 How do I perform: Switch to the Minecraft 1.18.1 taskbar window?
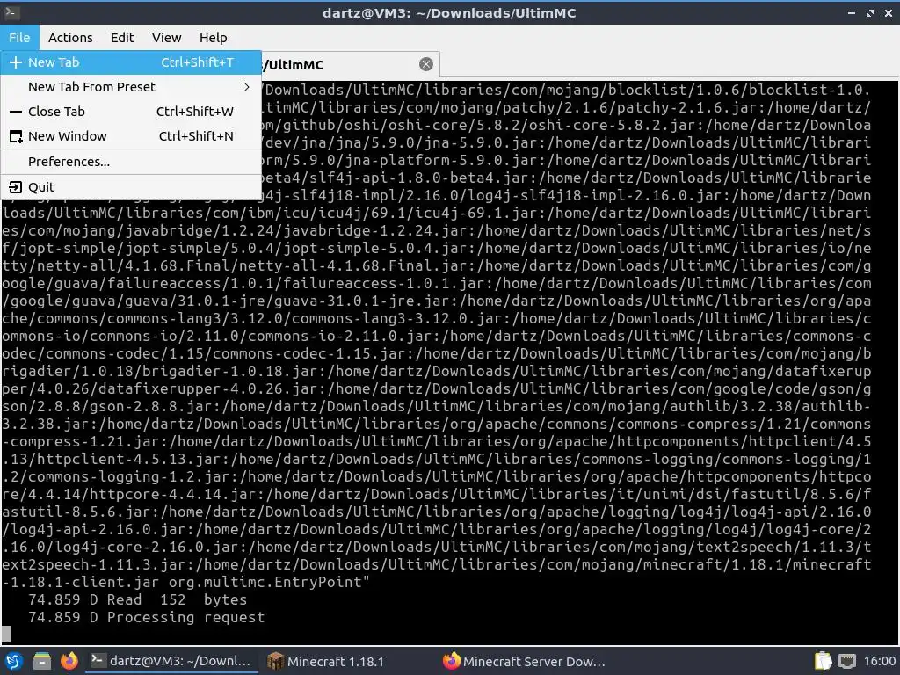pyautogui.click(x=326, y=661)
